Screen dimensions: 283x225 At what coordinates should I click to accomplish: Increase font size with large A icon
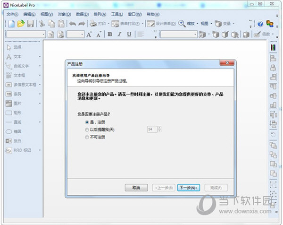click(x=89, y=35)
